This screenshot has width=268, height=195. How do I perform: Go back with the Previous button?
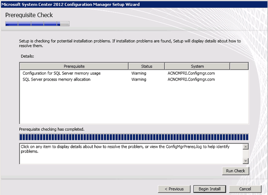point(174,189)
